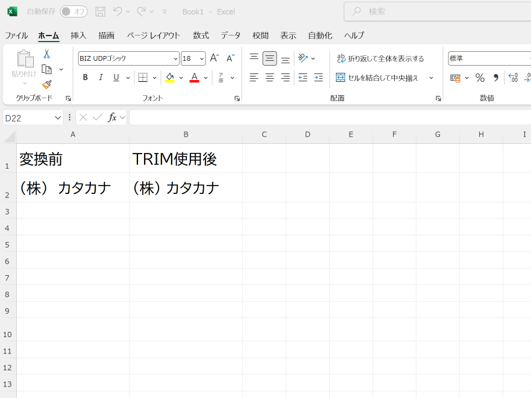Select cell B2 with （株）カタカナ
Screen dimensions: 531x398
click(186, 187)
